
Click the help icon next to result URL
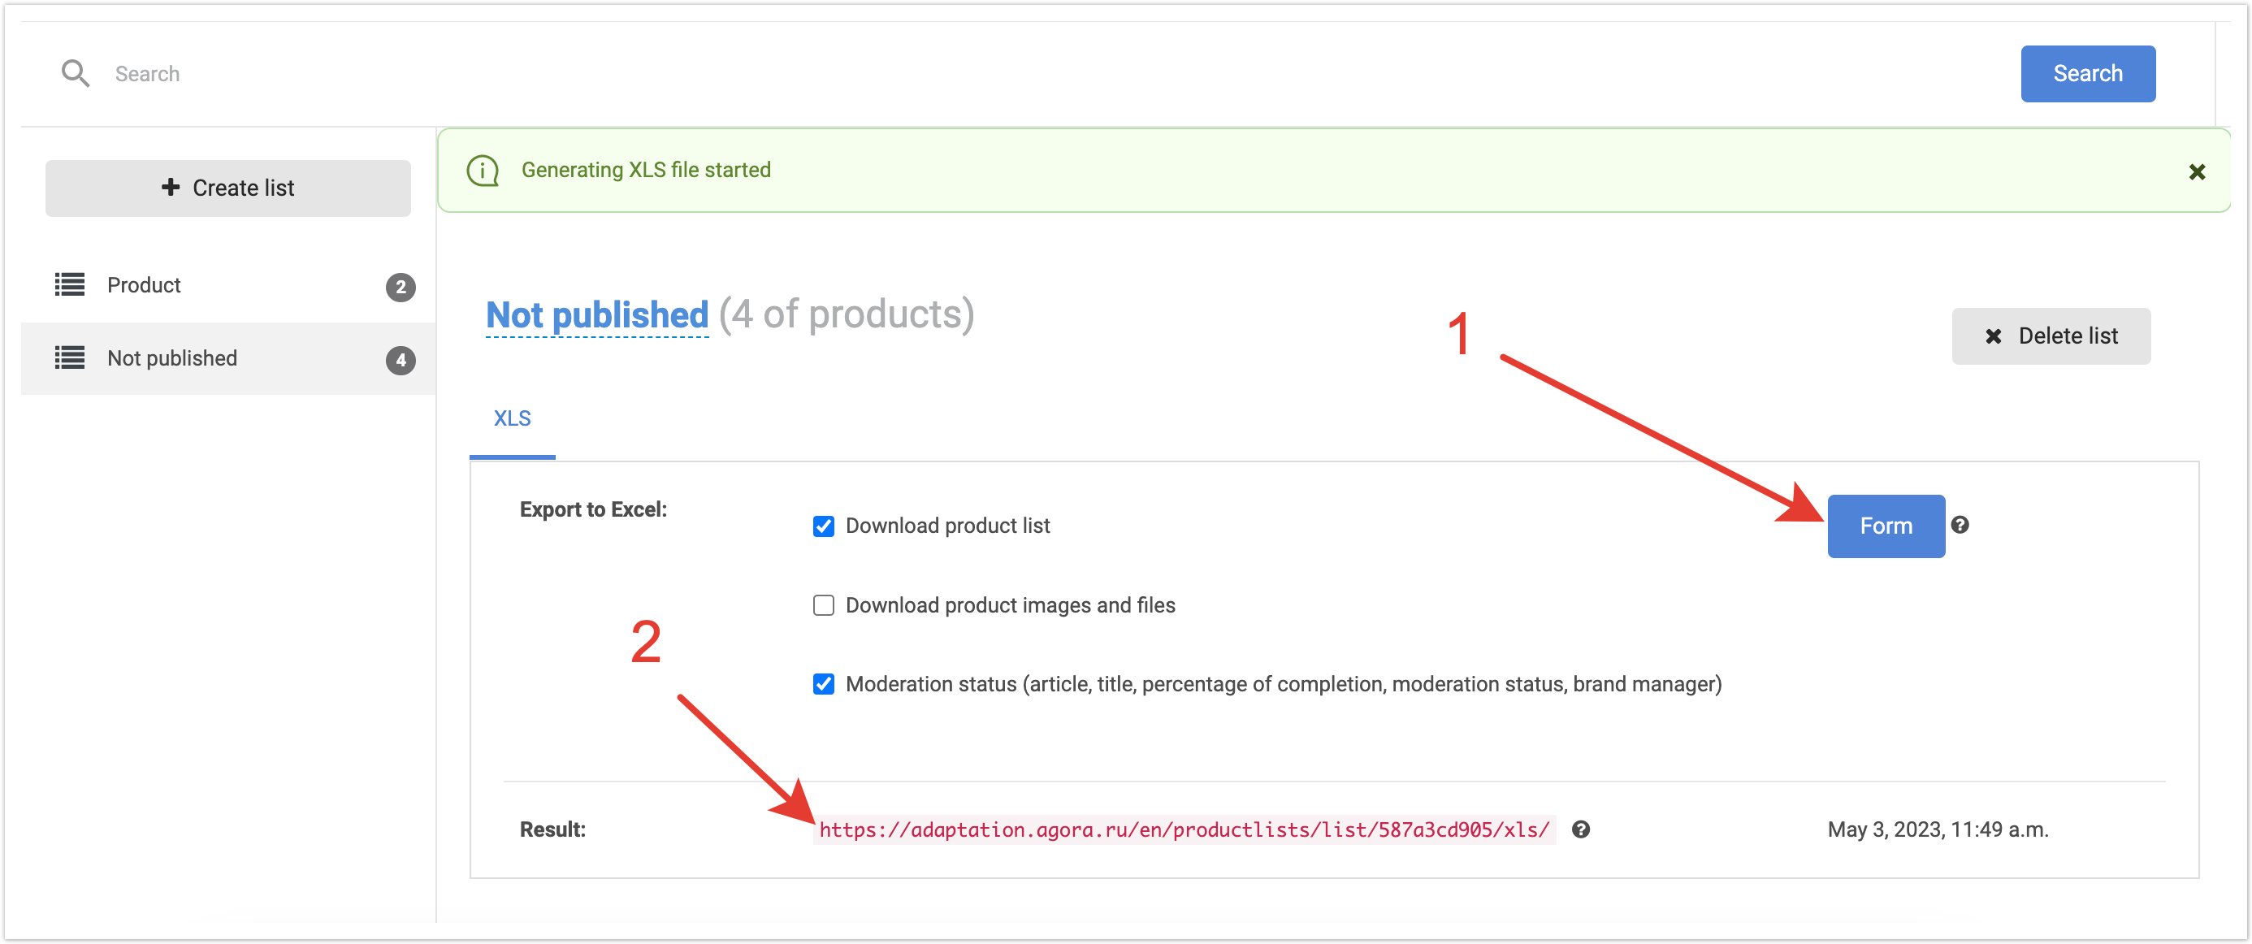(1581, 829)
